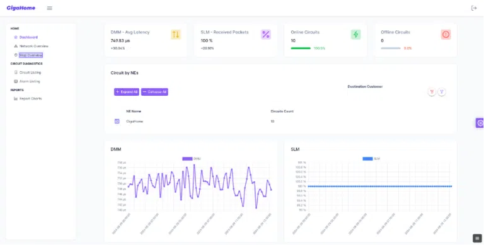This screenshot has width=484, height=245.
Task: Click the Online Circuits green progress bar
Action: [x=301, y=48]
